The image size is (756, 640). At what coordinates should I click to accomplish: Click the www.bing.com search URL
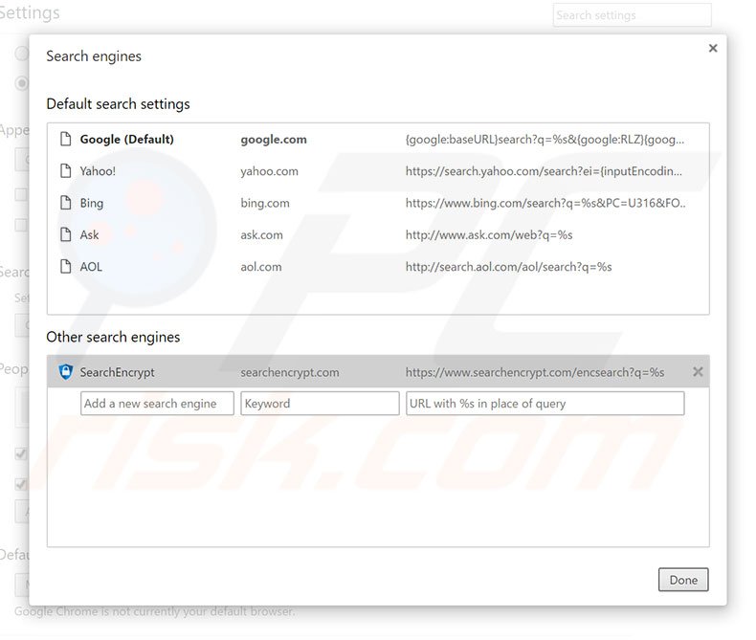[545, 203]
